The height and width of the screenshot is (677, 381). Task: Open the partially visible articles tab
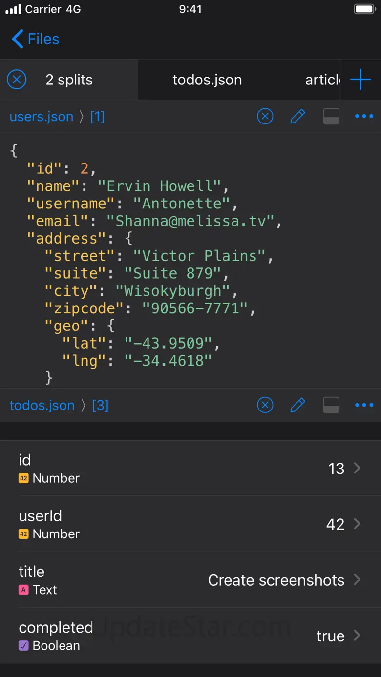click(322, 80)
